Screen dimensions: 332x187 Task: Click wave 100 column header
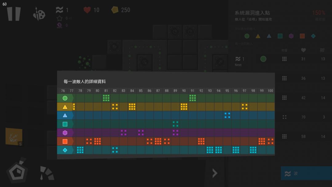click(271, 91)
